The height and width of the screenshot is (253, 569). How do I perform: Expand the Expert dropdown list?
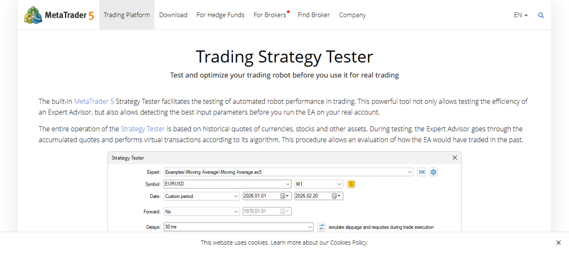tap(410, 172)
